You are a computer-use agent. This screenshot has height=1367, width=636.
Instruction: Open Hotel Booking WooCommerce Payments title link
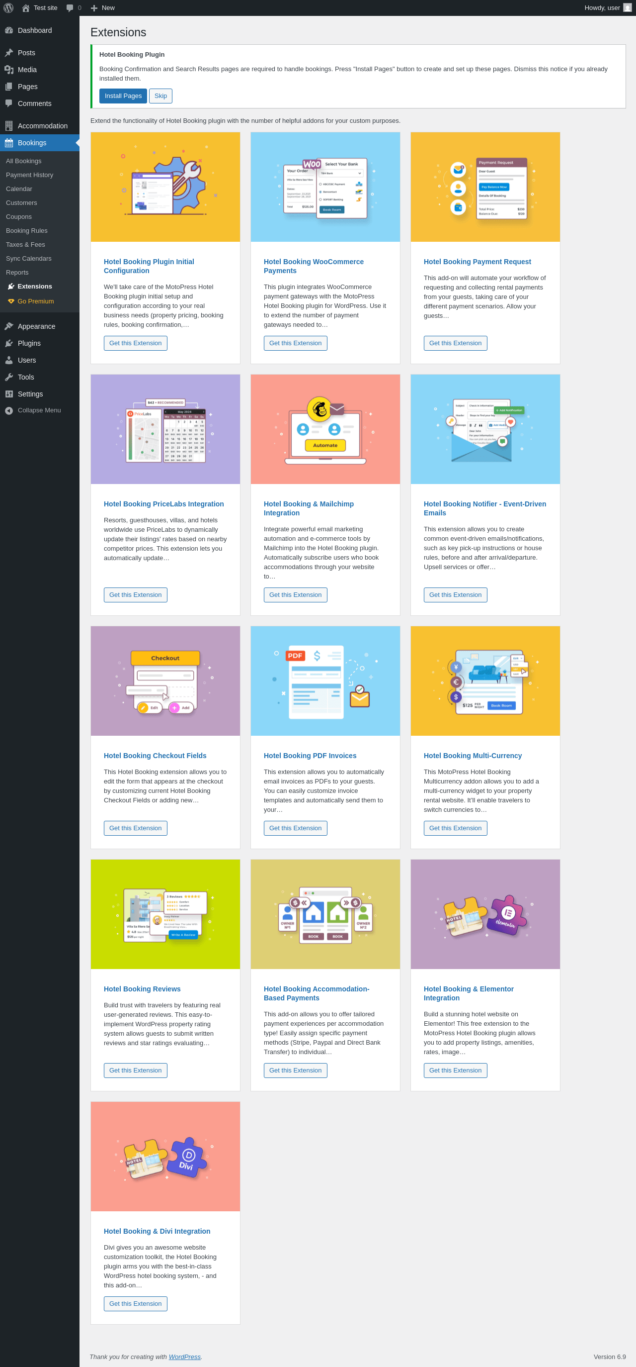click(314, 267)
